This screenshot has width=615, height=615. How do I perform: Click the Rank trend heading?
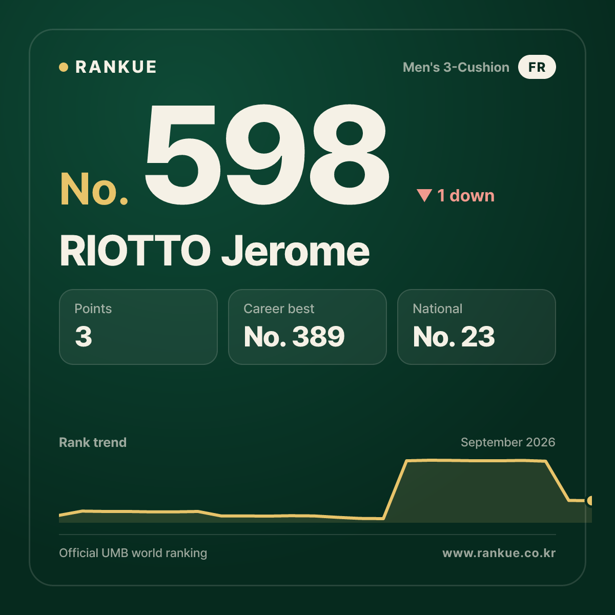click(93, 442)
